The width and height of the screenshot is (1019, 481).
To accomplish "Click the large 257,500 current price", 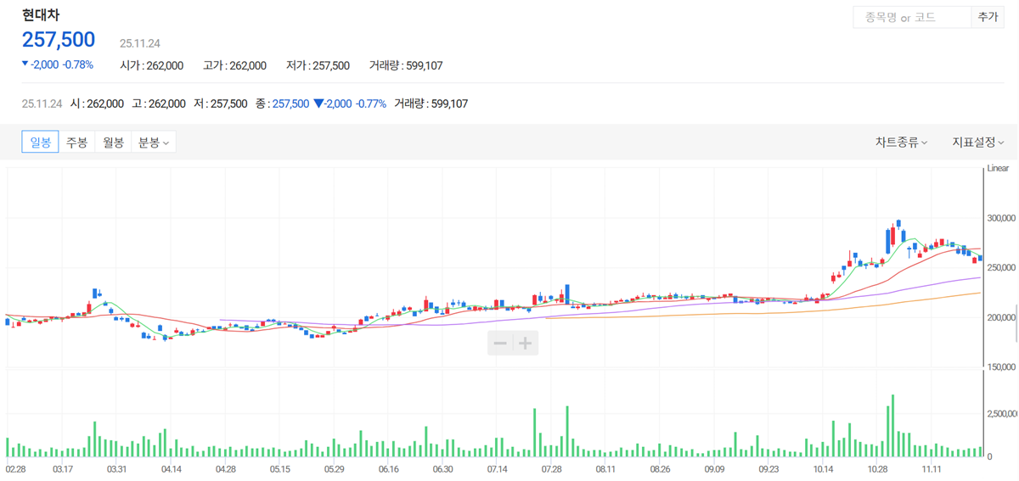I will click(59, 40).
